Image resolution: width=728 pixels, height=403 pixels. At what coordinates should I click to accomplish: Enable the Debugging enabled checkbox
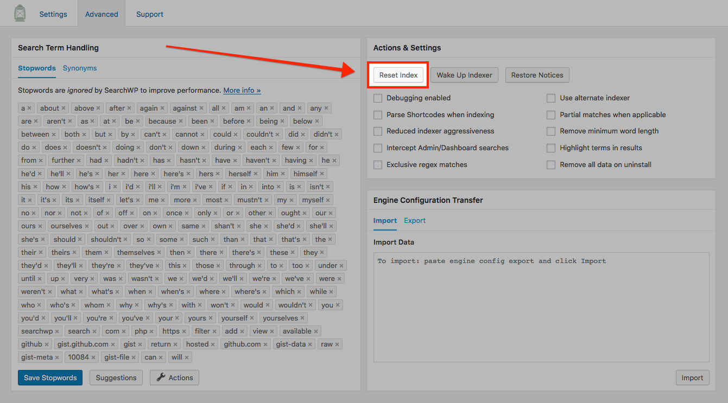pyautogui.click(x=378, y=98)
